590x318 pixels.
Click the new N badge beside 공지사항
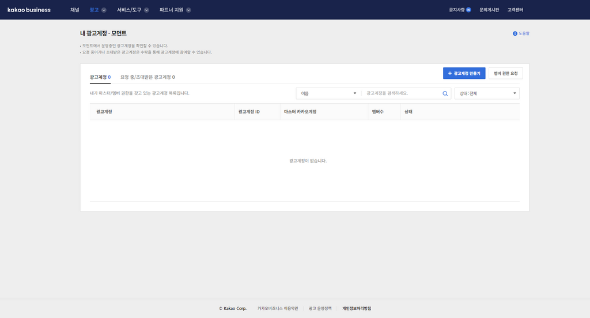(468, 10)
